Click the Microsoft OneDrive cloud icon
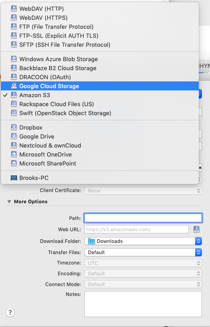 tap(14, 154)
